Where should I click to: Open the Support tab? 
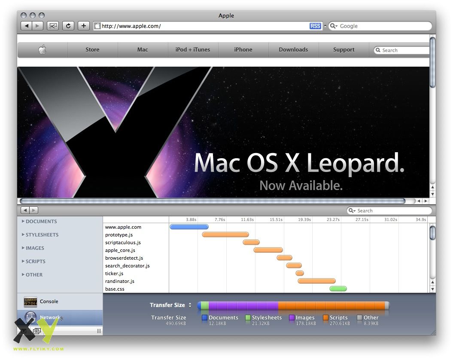pyautogui.click(x=344, y=50)
